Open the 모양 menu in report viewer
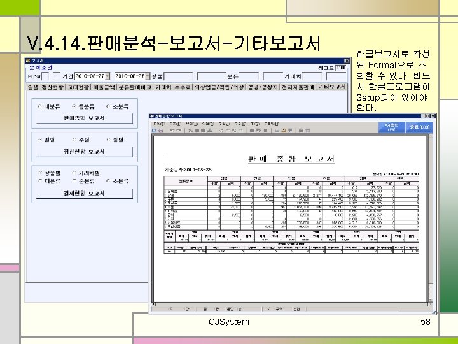The image size is (458, 344). pos(225,124)
